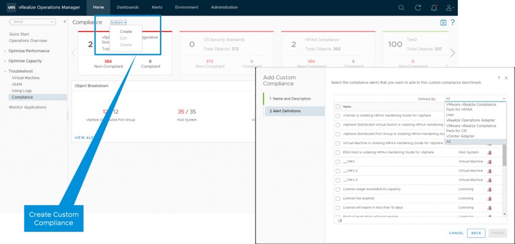Choose Create from the Actions menu

click(x=126, y=32)
